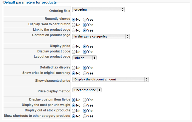Click Yes radio for Detailed tax display
192x122 pixels.
click(x=85, y=68)
